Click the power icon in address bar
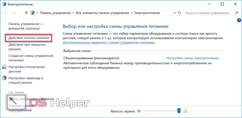Screen dimensions: 242x118 point(33,13)
